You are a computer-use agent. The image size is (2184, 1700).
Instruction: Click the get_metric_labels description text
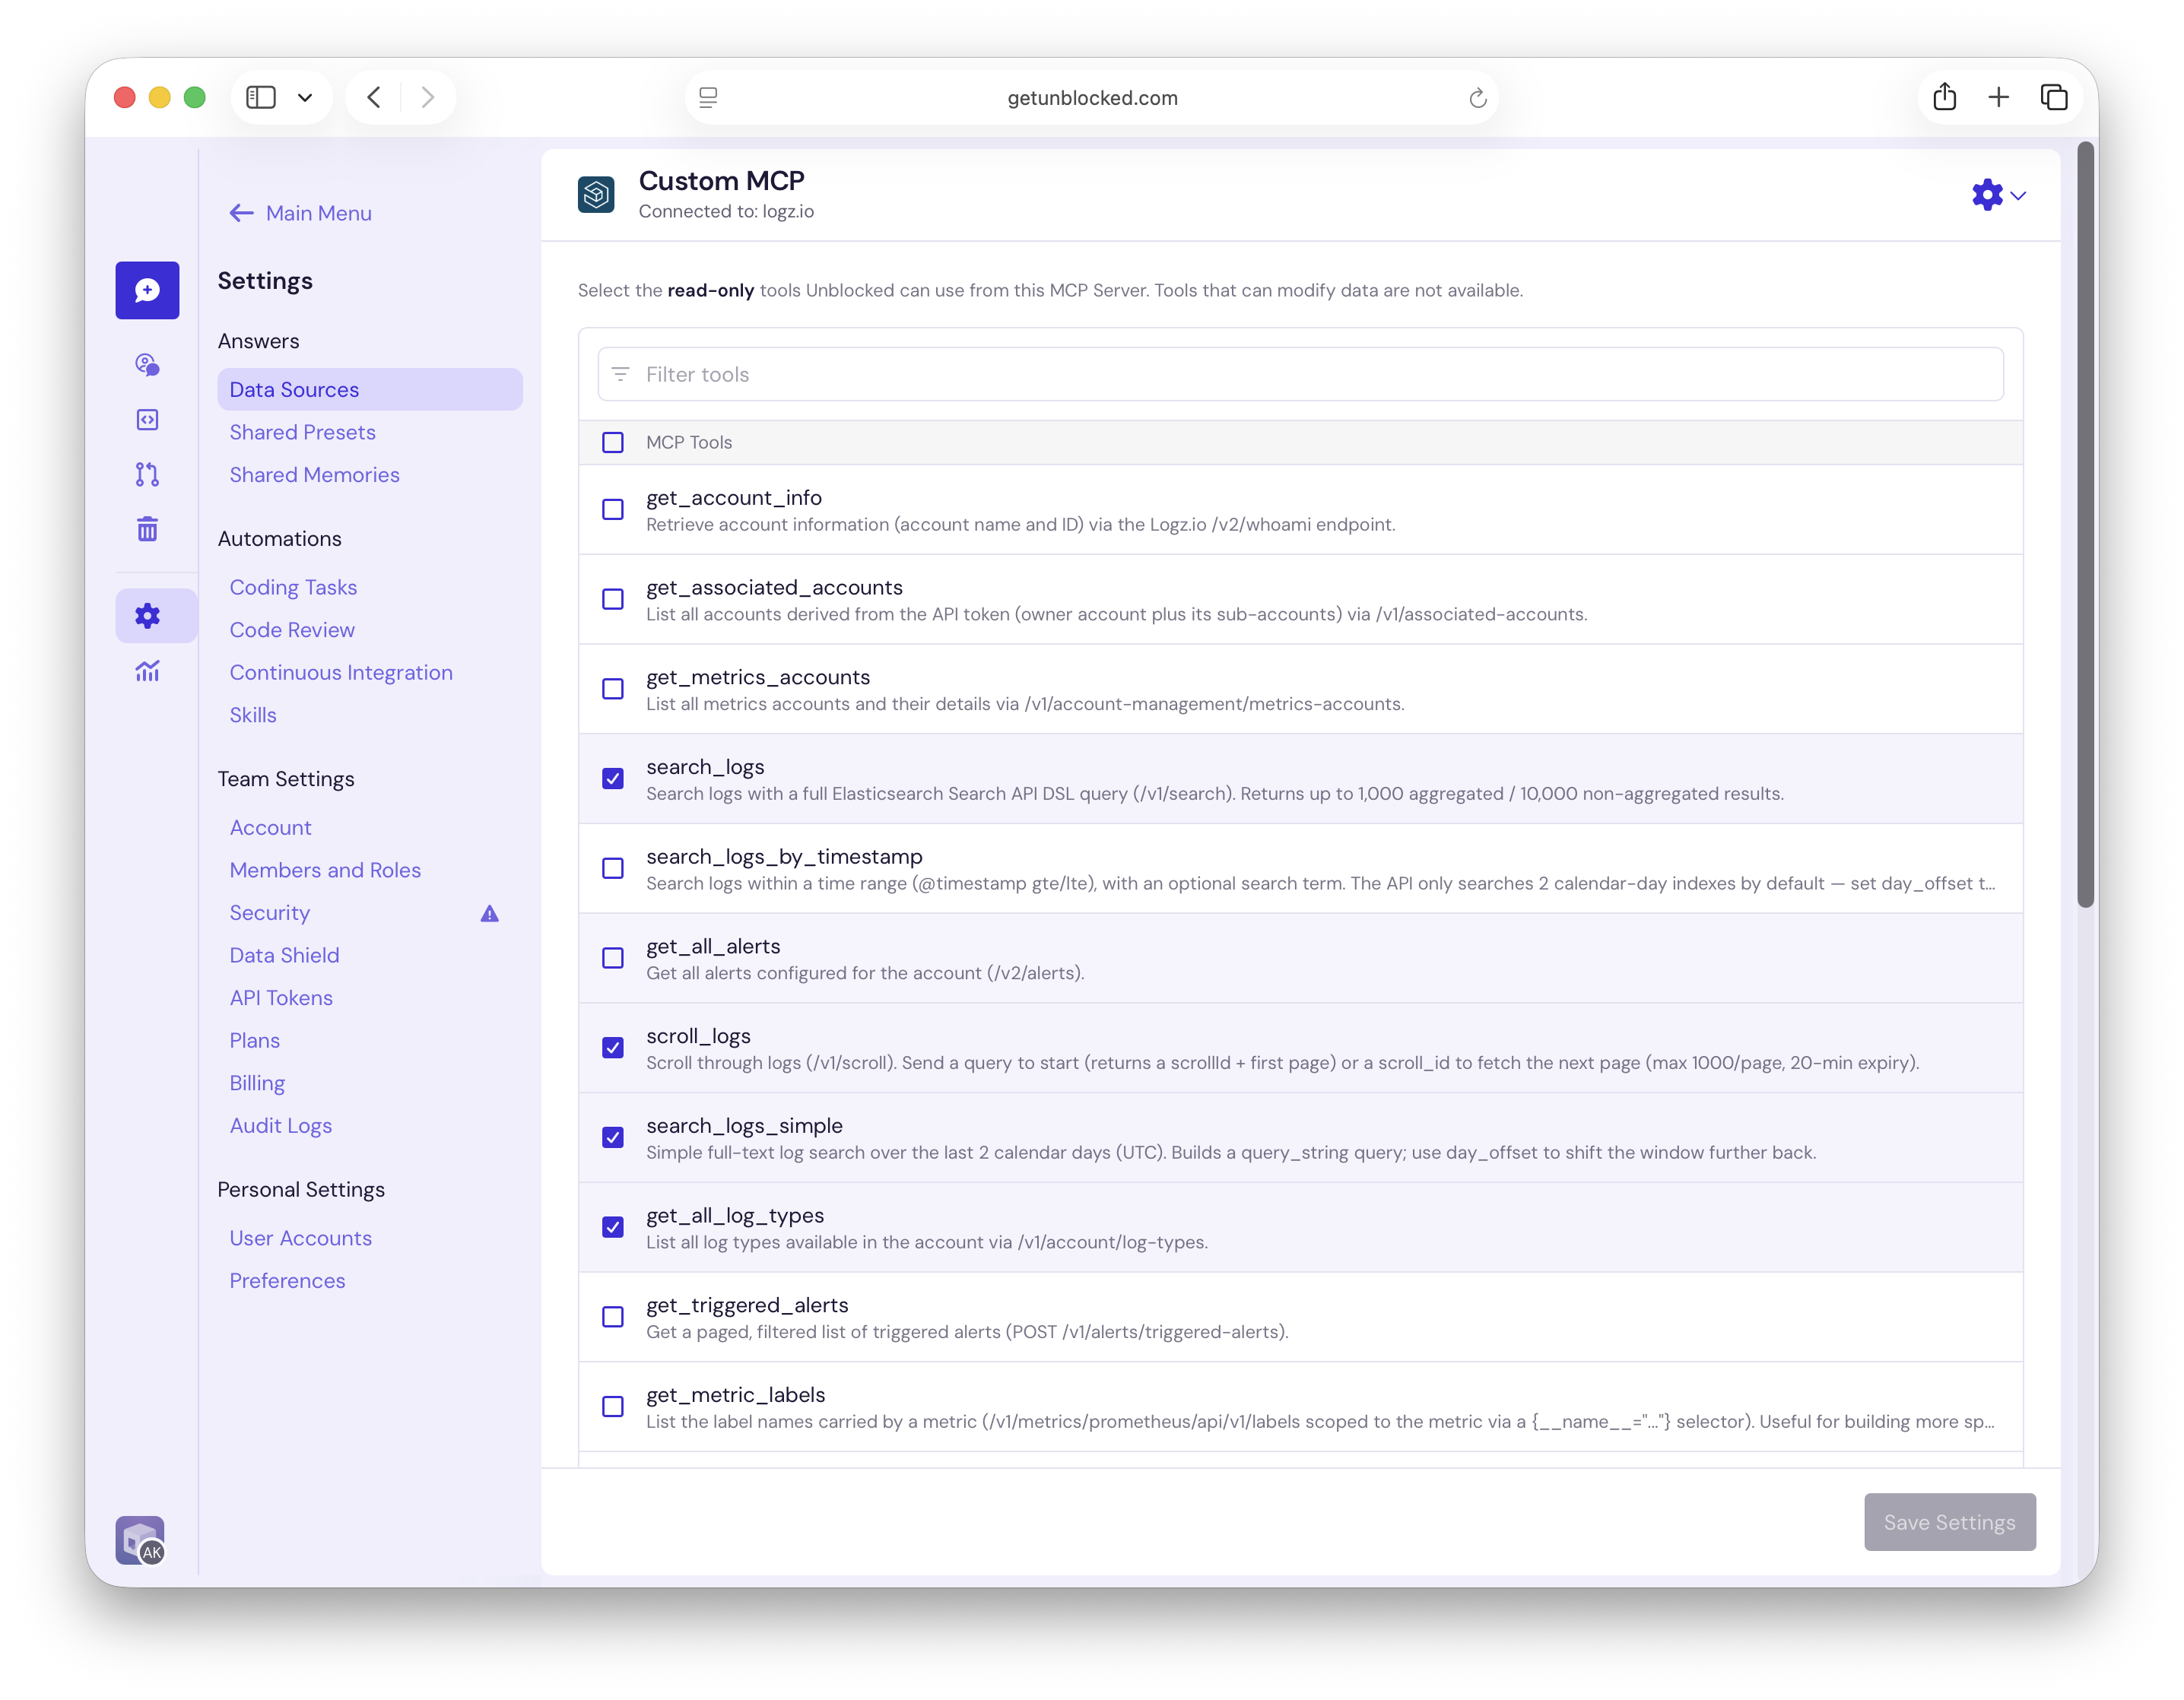pos(1320,1422)
